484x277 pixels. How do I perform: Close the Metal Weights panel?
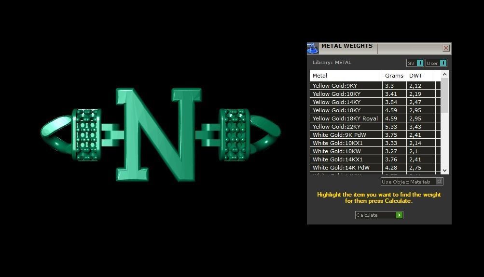tap(446, 48)
